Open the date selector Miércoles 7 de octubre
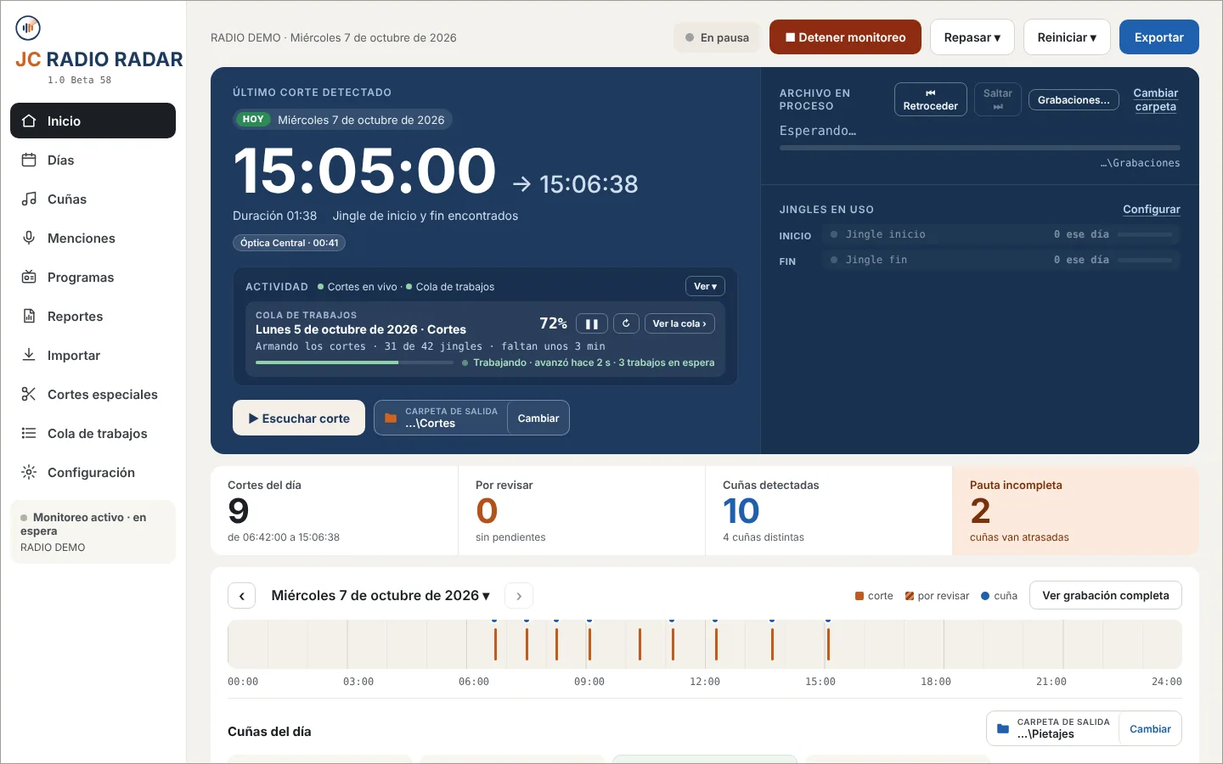Screen dimensions: 1223x764 (380, 596)
